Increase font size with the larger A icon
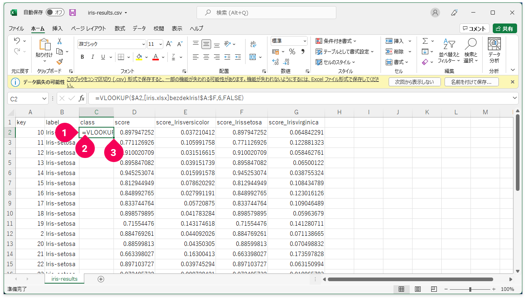The image size is (526, 299). click(x=169, y=44)
